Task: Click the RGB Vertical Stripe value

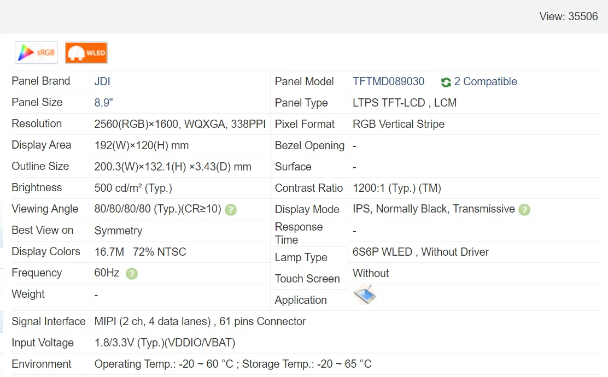Action: click(x=399, y=124)
